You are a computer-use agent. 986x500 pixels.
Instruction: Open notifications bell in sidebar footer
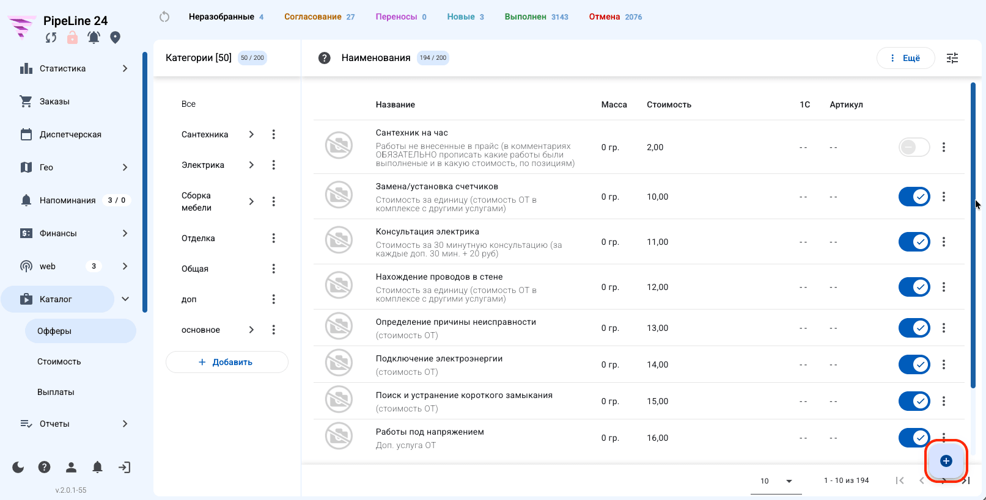(x=97, y=468)
